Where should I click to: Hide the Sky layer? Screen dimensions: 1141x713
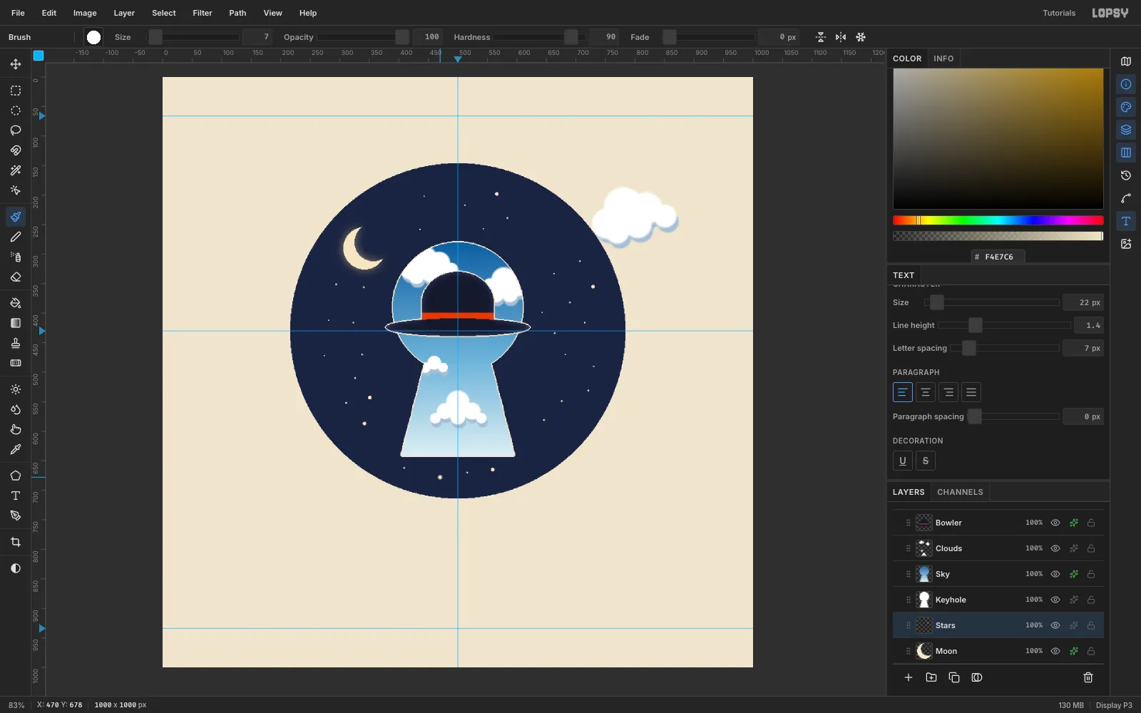tap(1055, 574)
